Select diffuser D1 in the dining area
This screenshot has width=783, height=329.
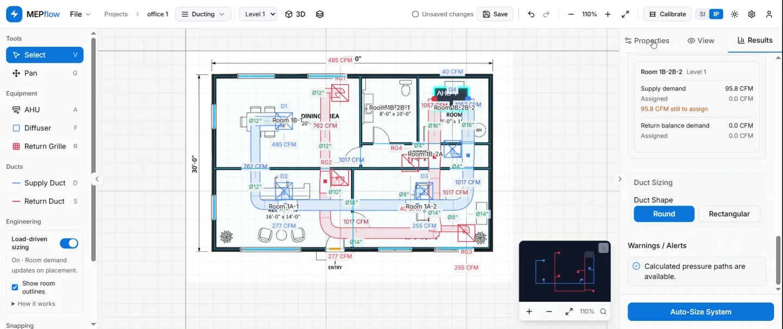283,121
